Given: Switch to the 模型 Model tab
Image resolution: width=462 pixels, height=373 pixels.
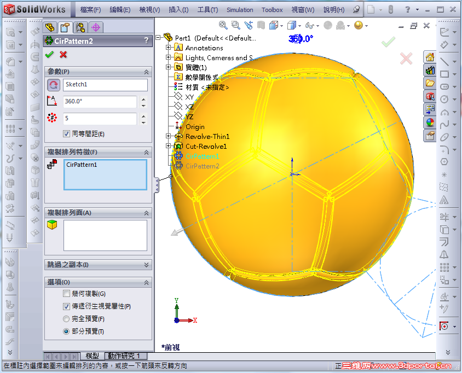Looking at the screenshot, I should pyautogui.click(x=92, y=356).
